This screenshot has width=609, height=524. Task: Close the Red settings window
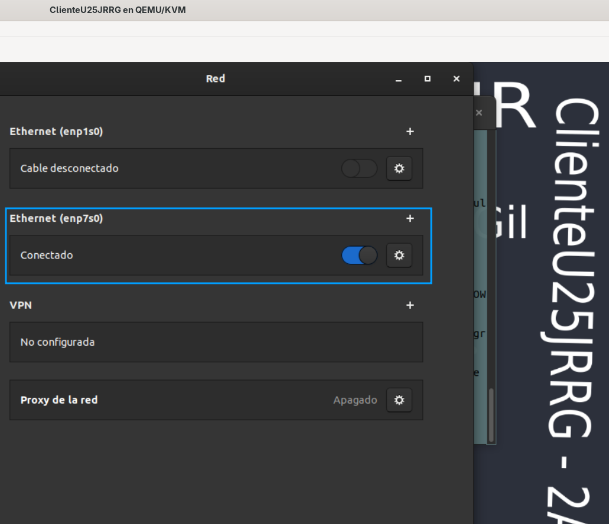(x=457, y=78)
